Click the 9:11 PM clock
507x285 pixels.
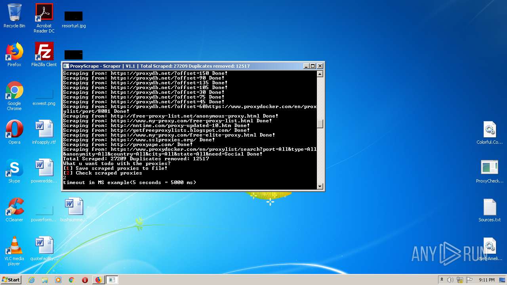pyautogui.click(x=486, y=280)
